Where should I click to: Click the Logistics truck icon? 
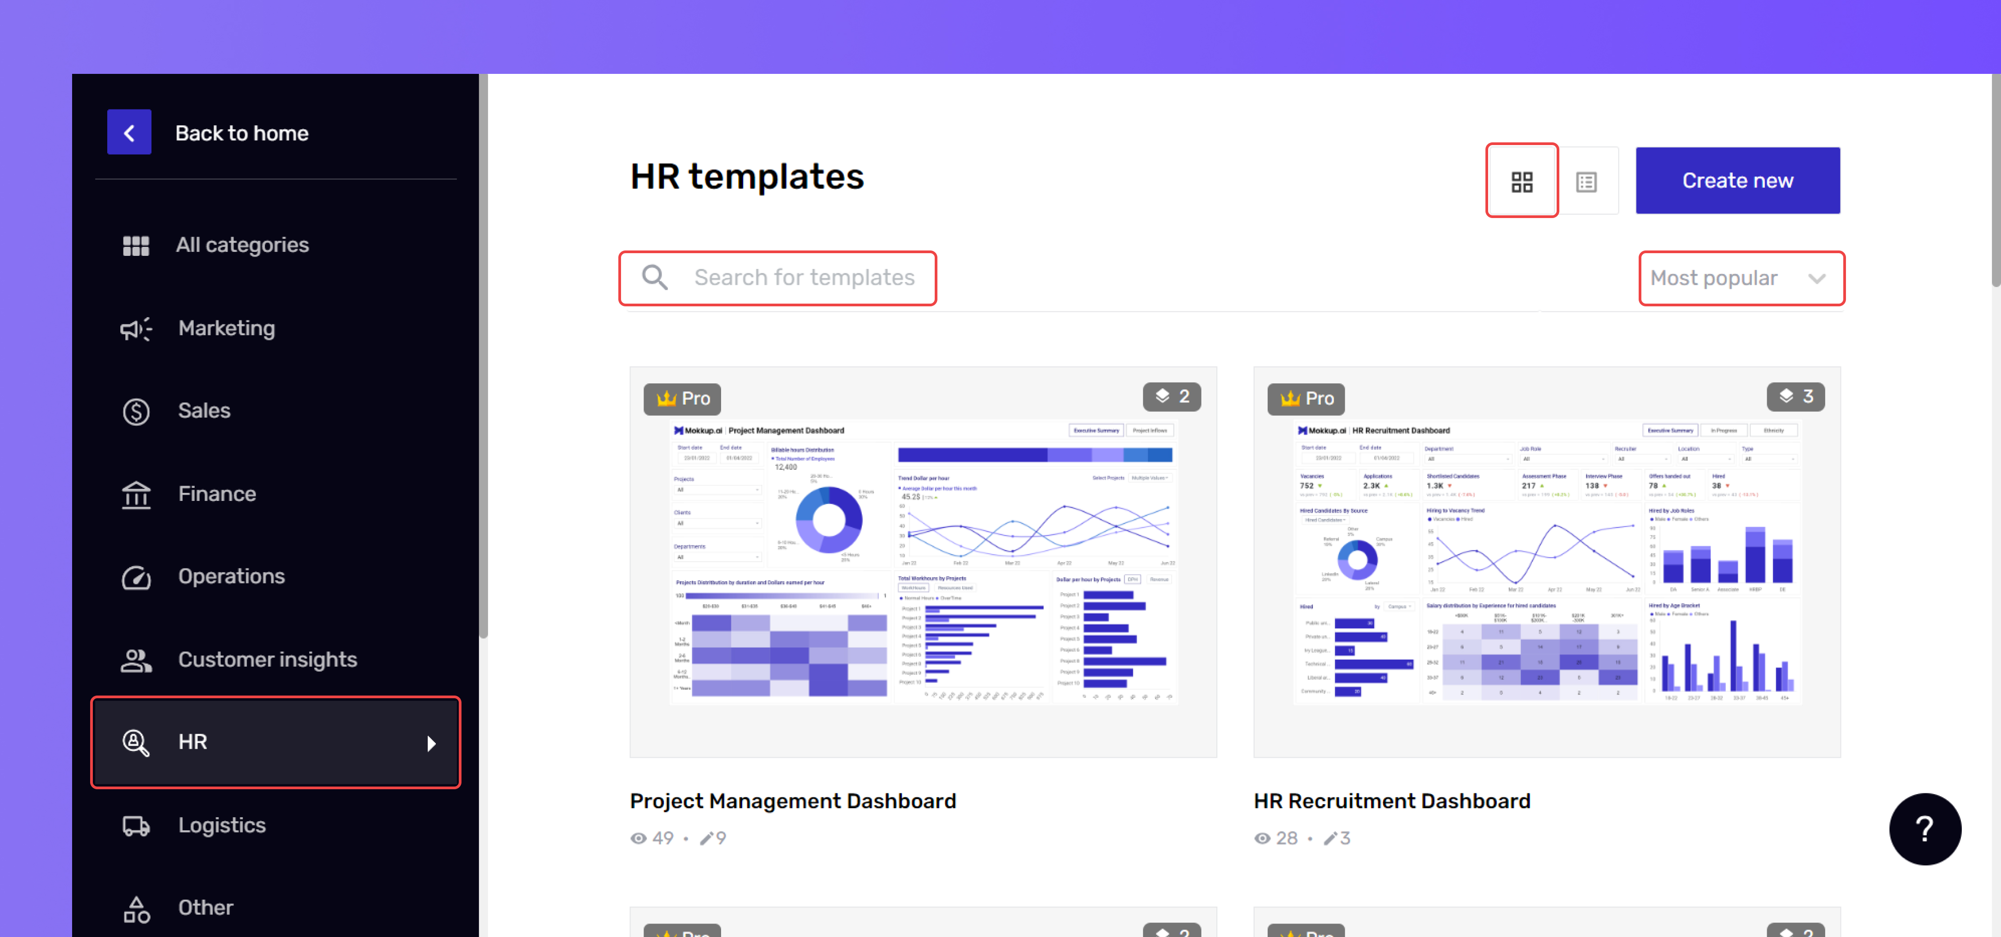(136, 826)
